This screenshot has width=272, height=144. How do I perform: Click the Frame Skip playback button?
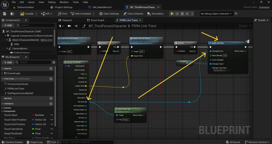click(x=177, y=14)
